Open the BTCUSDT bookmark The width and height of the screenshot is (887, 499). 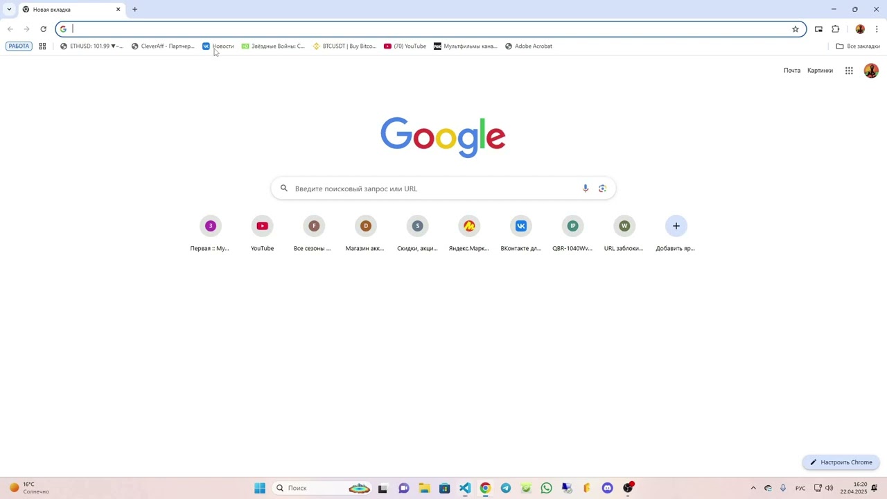344,46
